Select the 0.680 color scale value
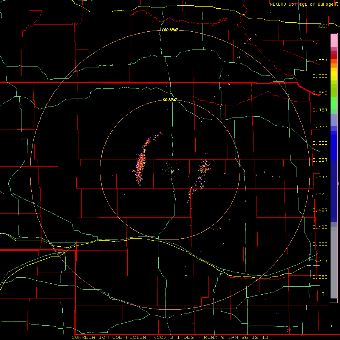The width and height of the screenshot is (340, 340). pyautogui.click(x=320, y=143)
